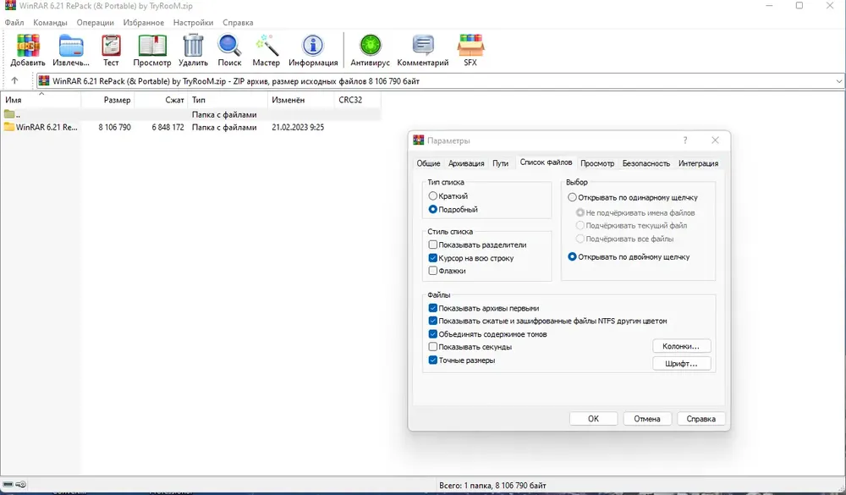Open the Файл menu
Image resolution: width=846 pixels, height=495 pixels.
pos(14,23)
